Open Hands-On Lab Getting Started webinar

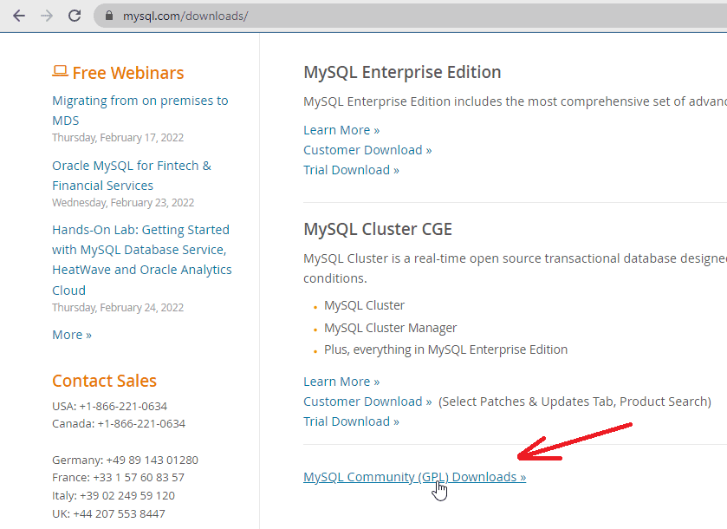coord(142,260)
